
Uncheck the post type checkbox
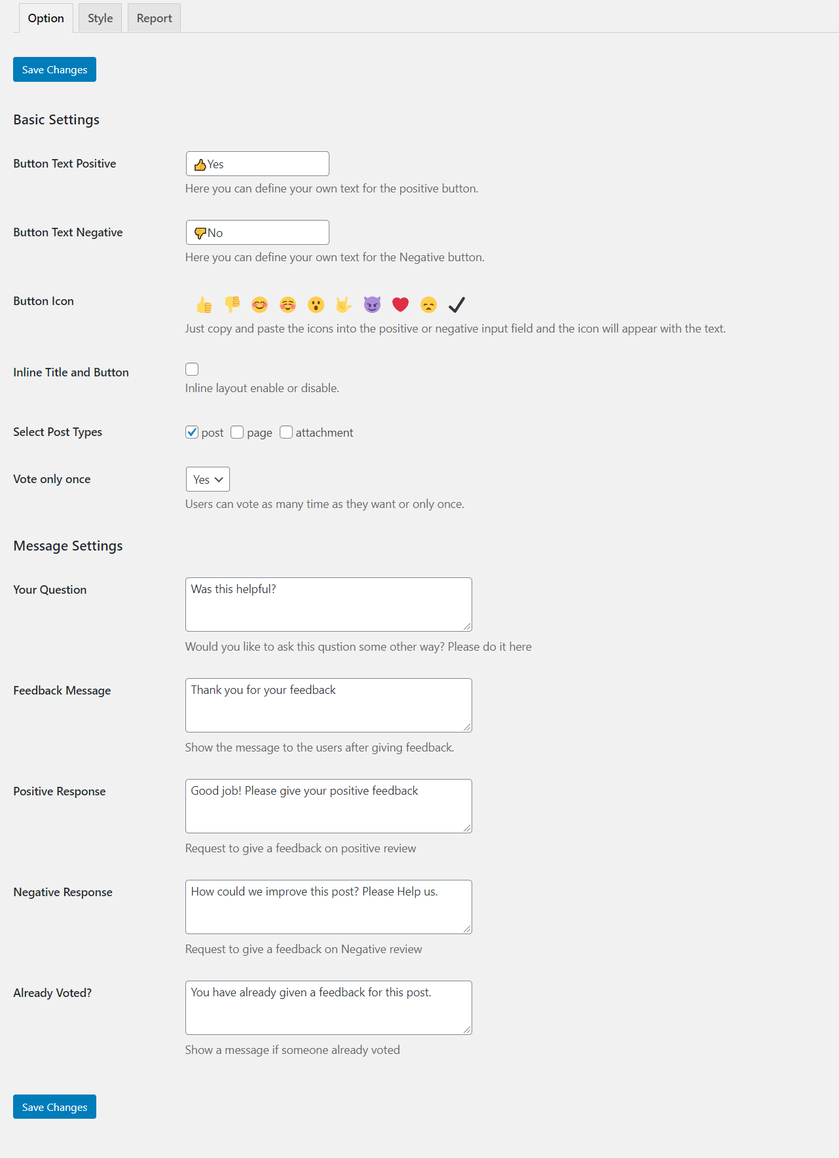pos(192,432)
